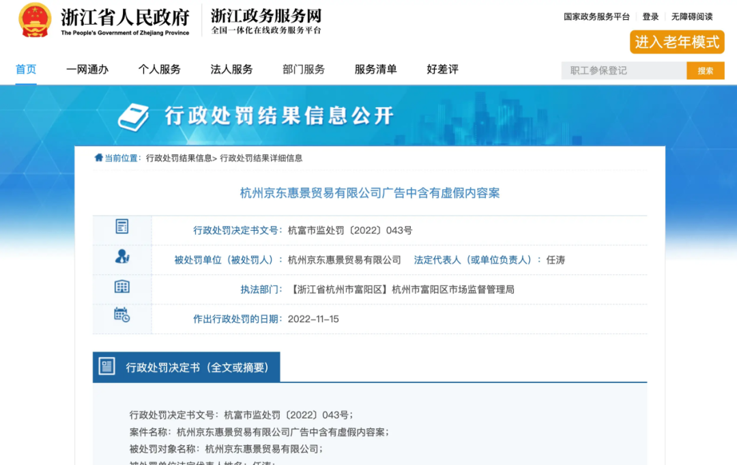Screen dimensions: 737x465
Task: Open 部门服务 navigation item
Action: (x=304, y=69)
